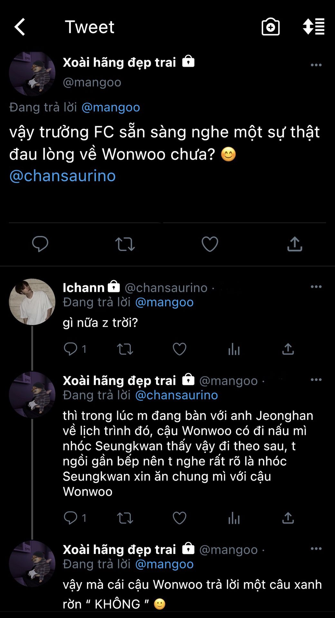
Task: Share the main tweet
Action: coord(294,244)
